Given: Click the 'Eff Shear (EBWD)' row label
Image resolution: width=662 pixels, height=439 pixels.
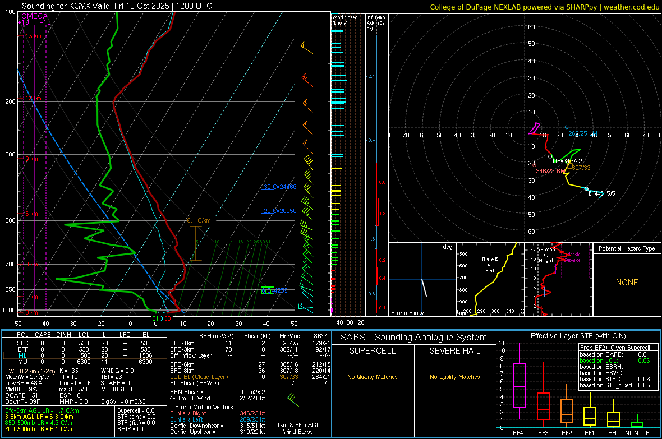Looking at the screenshot, I should point(195,383).
